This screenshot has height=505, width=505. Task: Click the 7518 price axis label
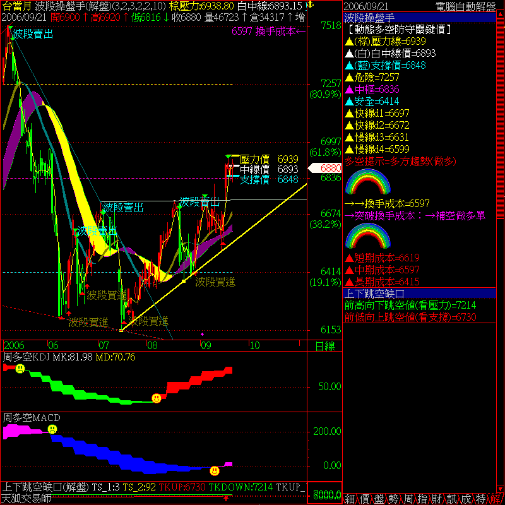pyautogui.click(x=331, y=25)
